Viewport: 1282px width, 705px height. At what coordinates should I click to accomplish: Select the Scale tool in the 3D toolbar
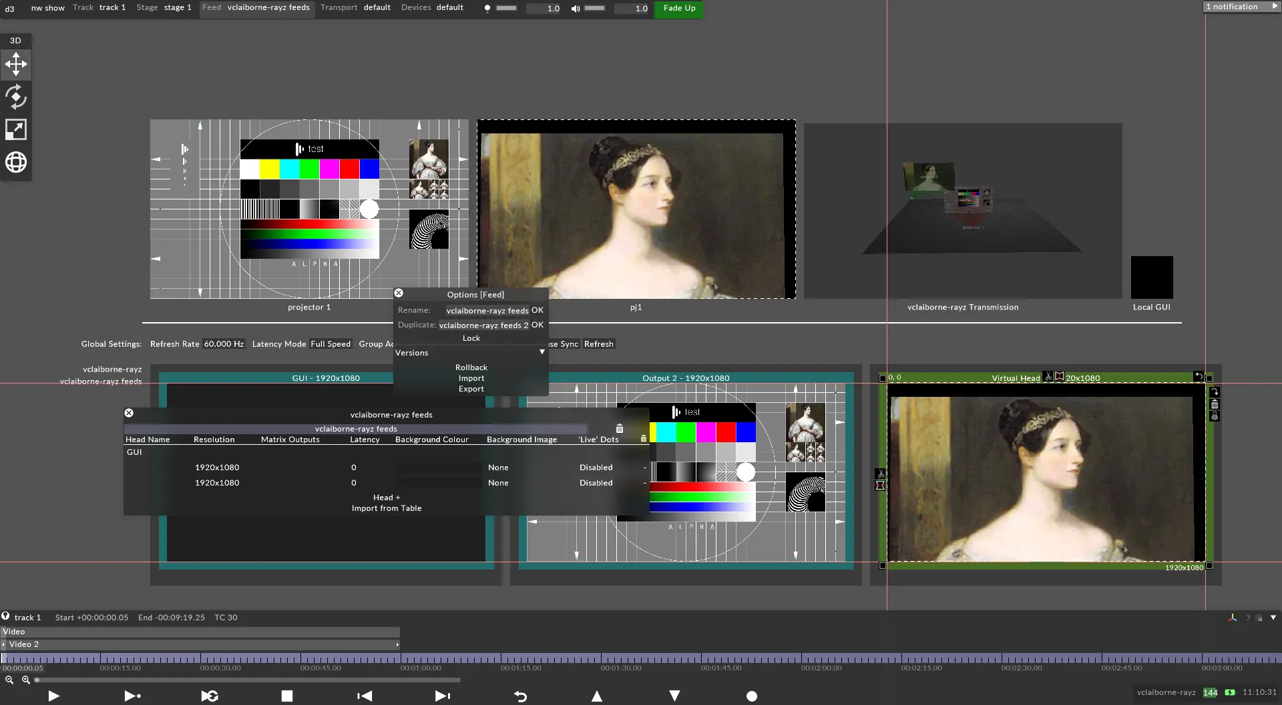(15, 129)
